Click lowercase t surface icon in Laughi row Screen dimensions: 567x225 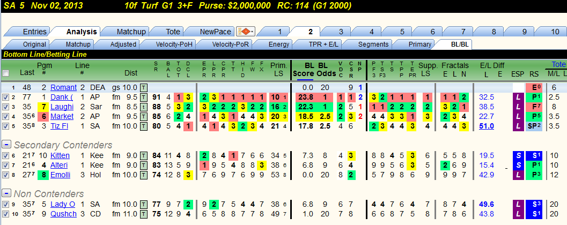coord(144,107)
